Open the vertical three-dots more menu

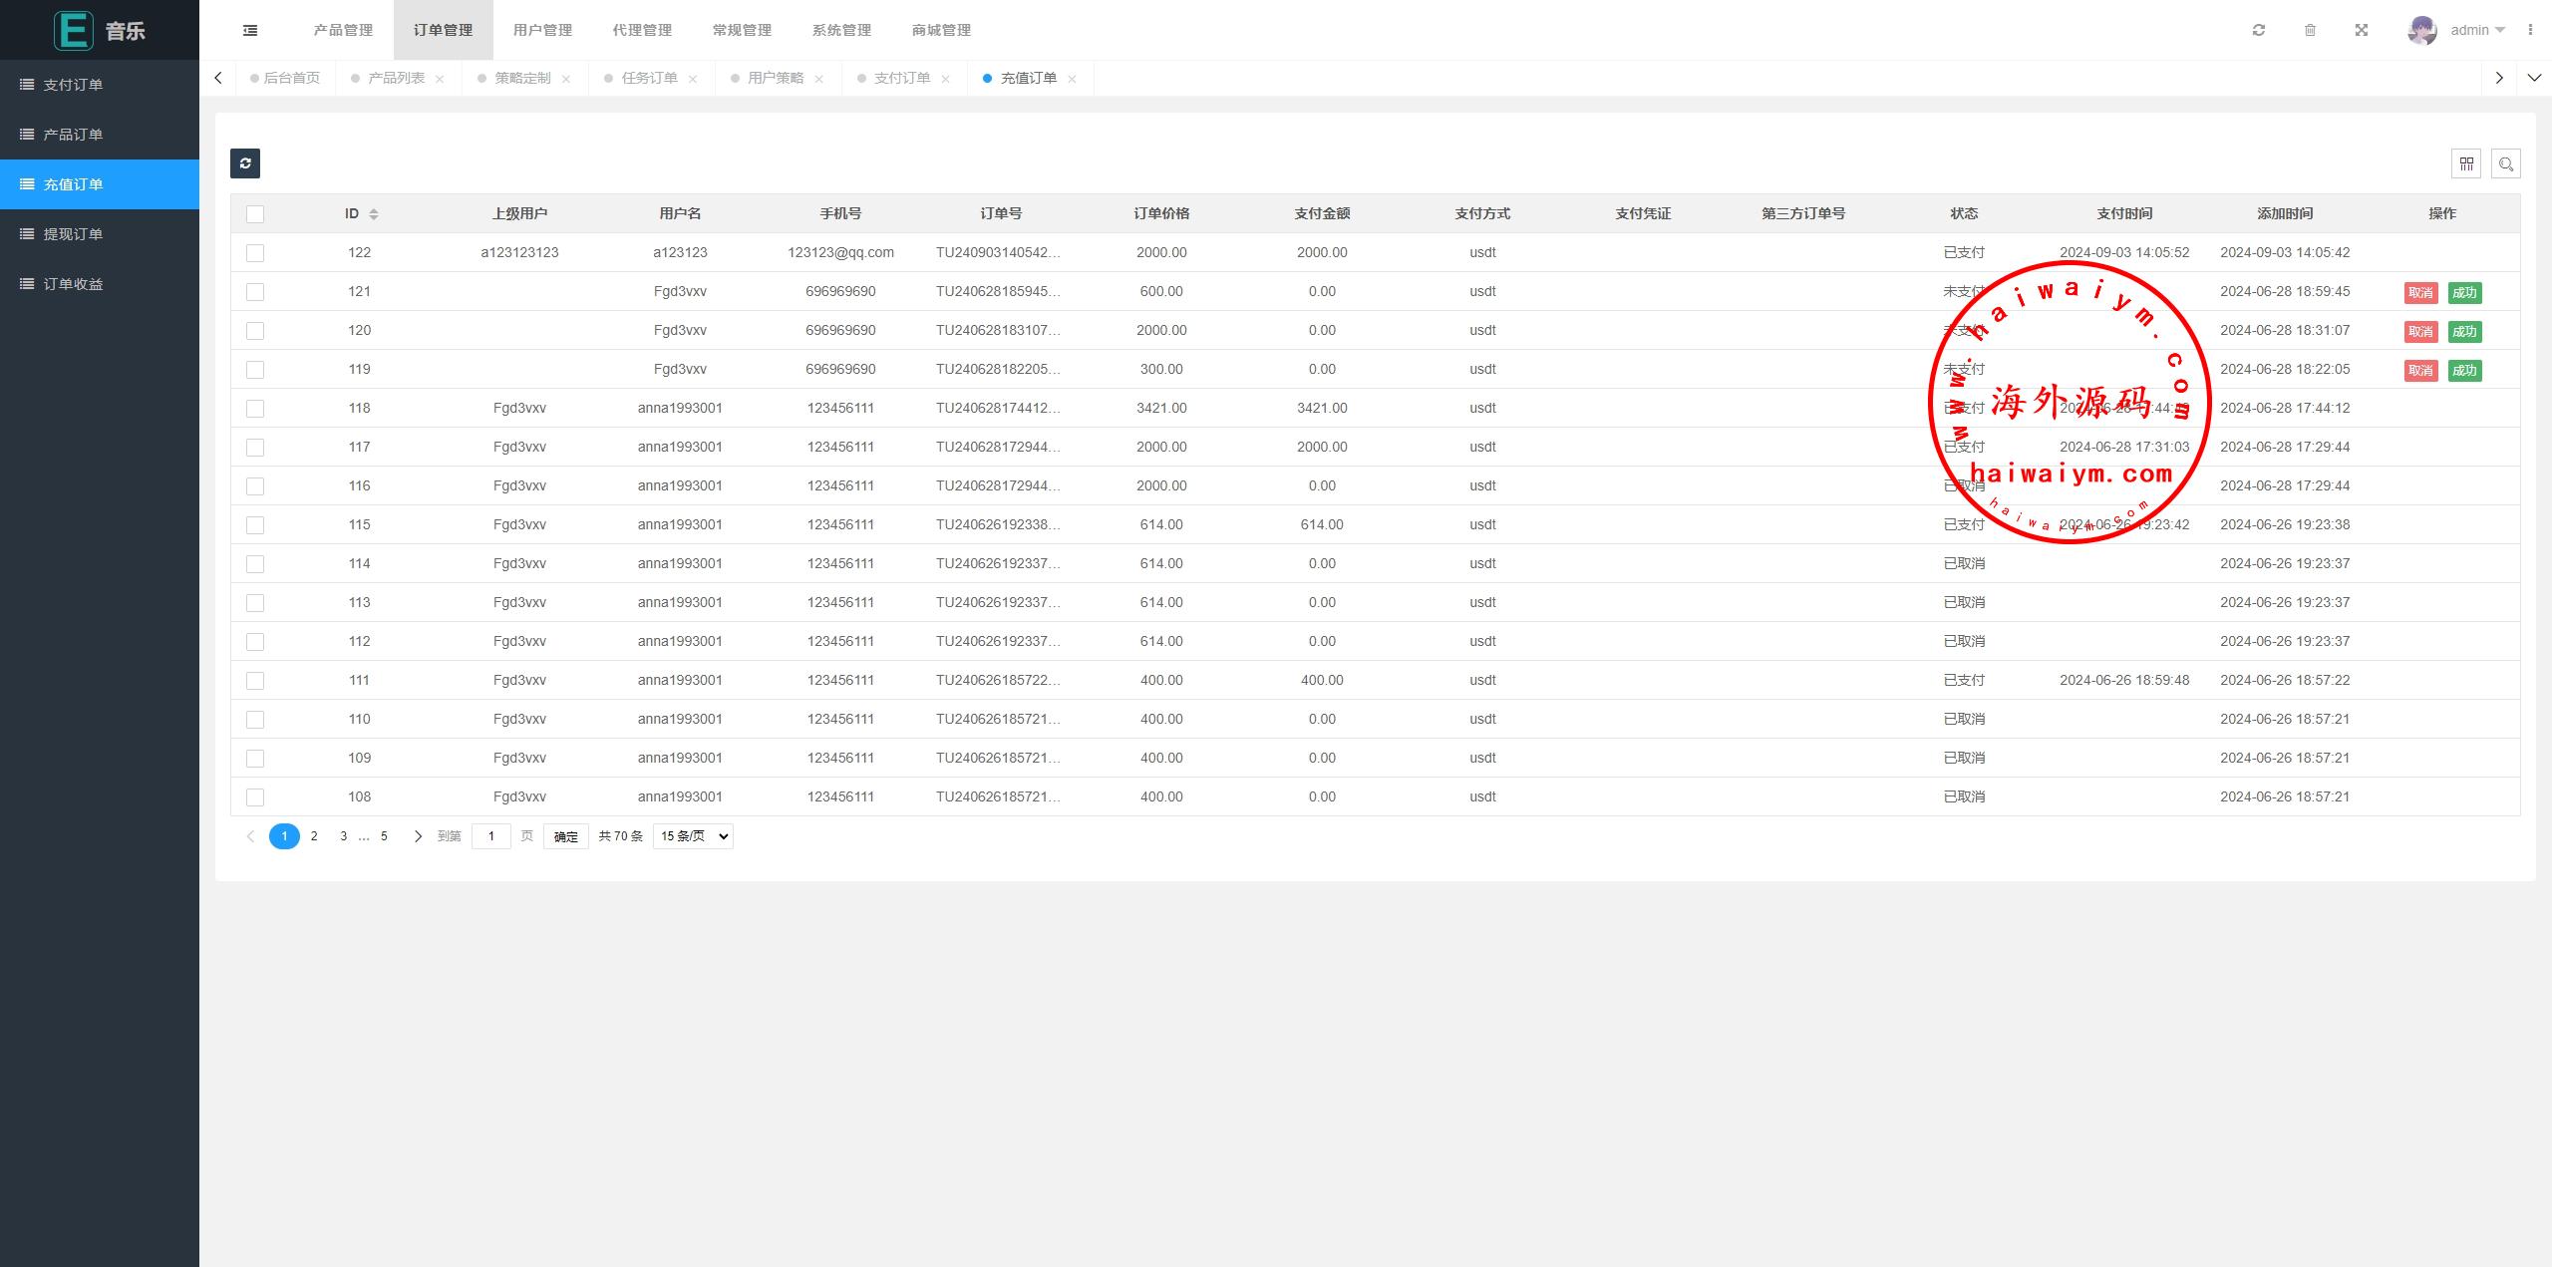click(x=2530, y=30)
